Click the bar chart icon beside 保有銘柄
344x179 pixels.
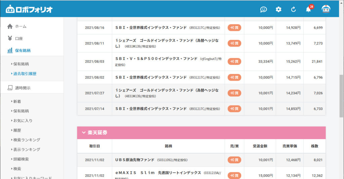10,51
